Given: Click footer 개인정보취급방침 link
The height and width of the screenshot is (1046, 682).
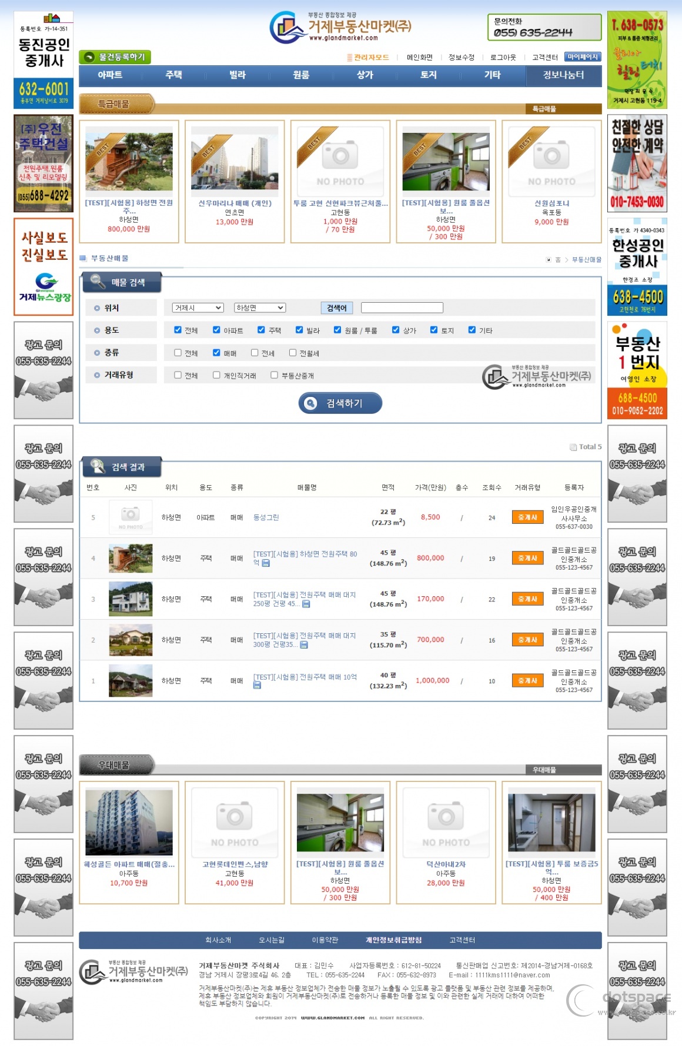Looking at the screenshot, I should 393,940.
